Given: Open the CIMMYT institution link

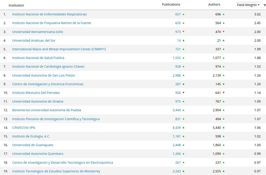Looking at the screenshot, I should [x=59, y=49].
